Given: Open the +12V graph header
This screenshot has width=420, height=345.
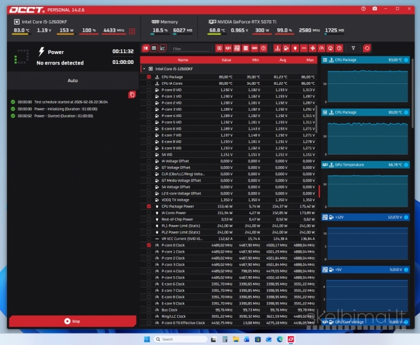Looking at the screenshot, I should click(x=366, y=217).
